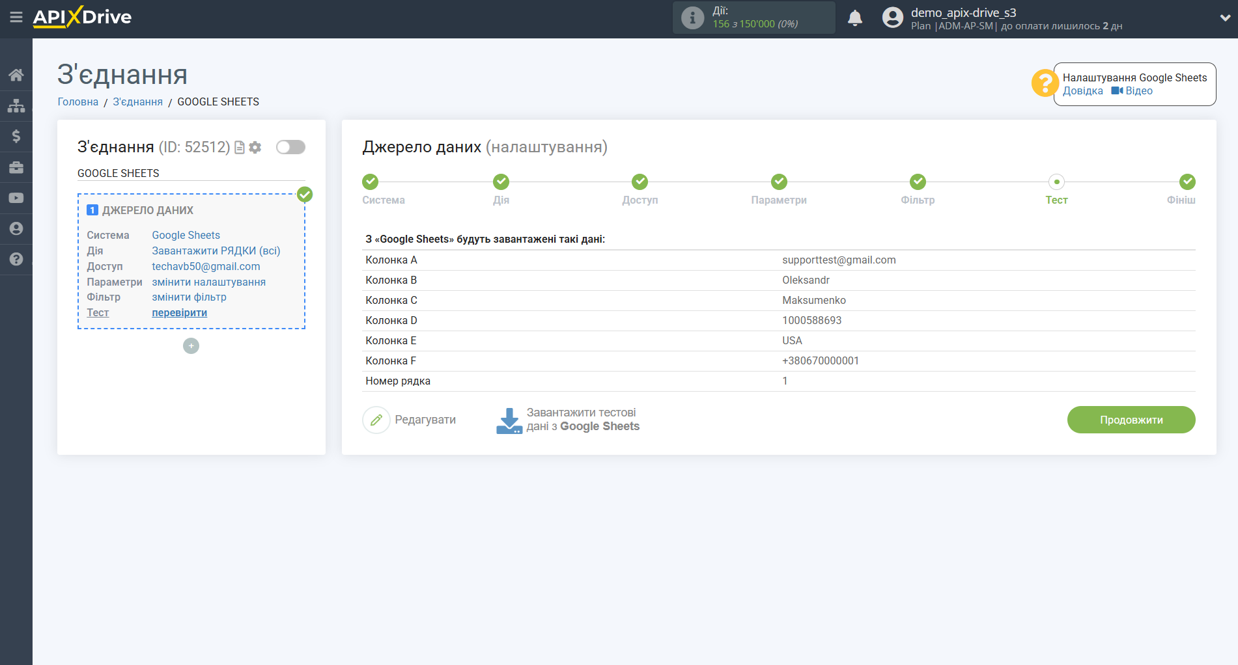
Task: Go to the Параметри step
Action: point(779,182)
